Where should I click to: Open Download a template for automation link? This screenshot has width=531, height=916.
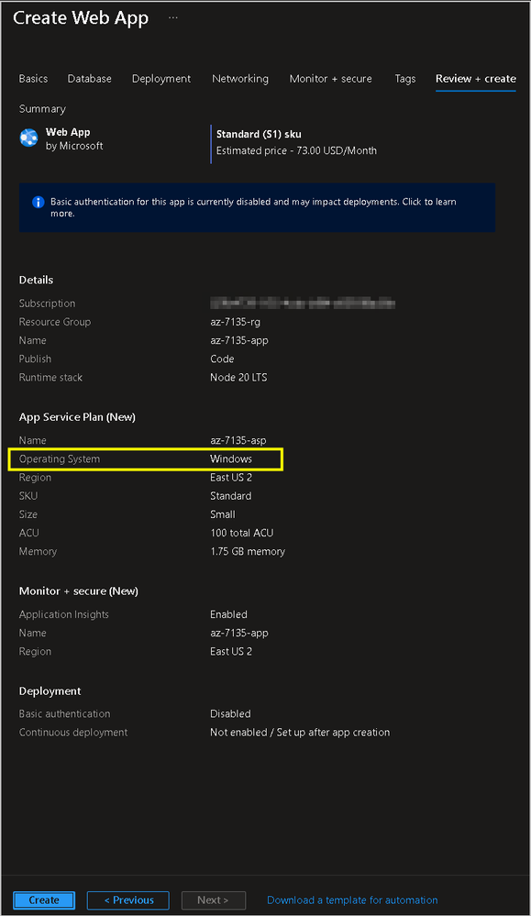352,900
